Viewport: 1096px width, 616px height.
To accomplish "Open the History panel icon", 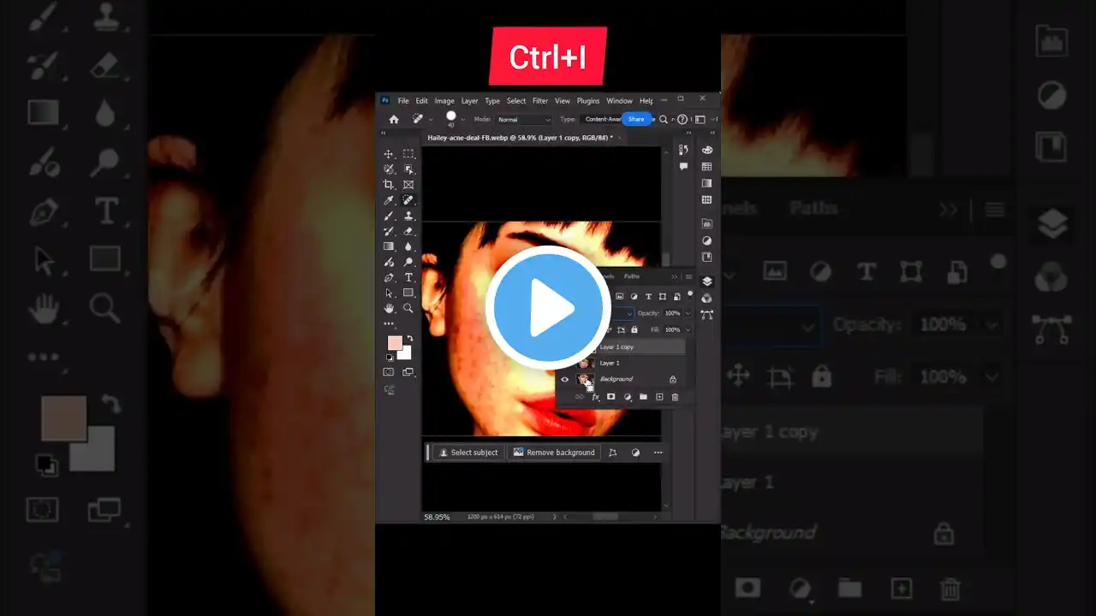I will 683,150.
